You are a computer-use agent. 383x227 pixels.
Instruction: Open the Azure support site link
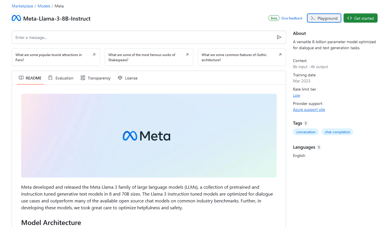point(309,109)
